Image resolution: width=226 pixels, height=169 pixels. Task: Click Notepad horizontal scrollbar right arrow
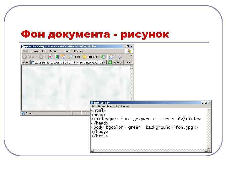pyautogui.click(x=206, y=151)
